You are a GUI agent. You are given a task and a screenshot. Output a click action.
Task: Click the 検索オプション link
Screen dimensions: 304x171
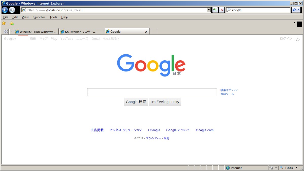coord(229,90)
